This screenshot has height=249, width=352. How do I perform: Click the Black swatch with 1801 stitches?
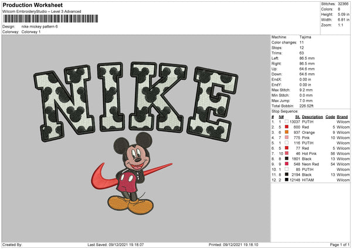tap(287, 159)
